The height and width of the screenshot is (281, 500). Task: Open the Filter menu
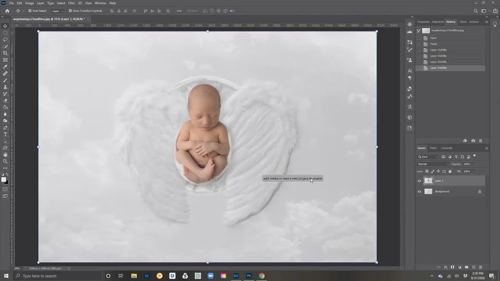71,3
